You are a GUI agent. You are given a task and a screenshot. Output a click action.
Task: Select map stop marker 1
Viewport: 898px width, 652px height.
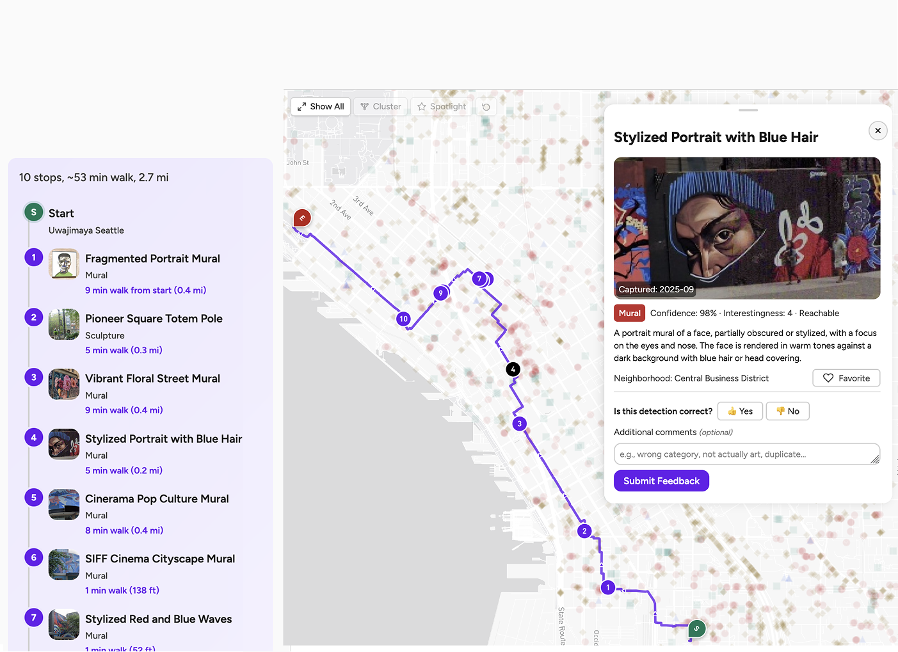pos(608,587)
